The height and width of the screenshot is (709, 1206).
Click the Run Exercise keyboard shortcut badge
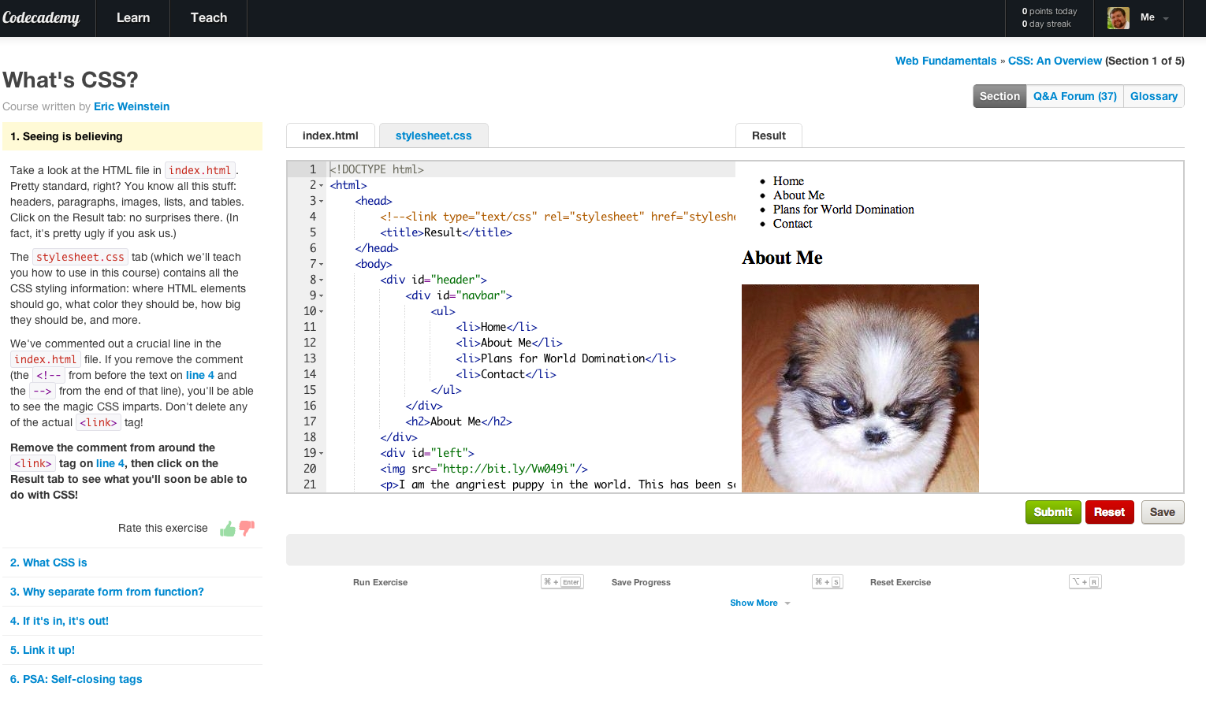point(562,582)
